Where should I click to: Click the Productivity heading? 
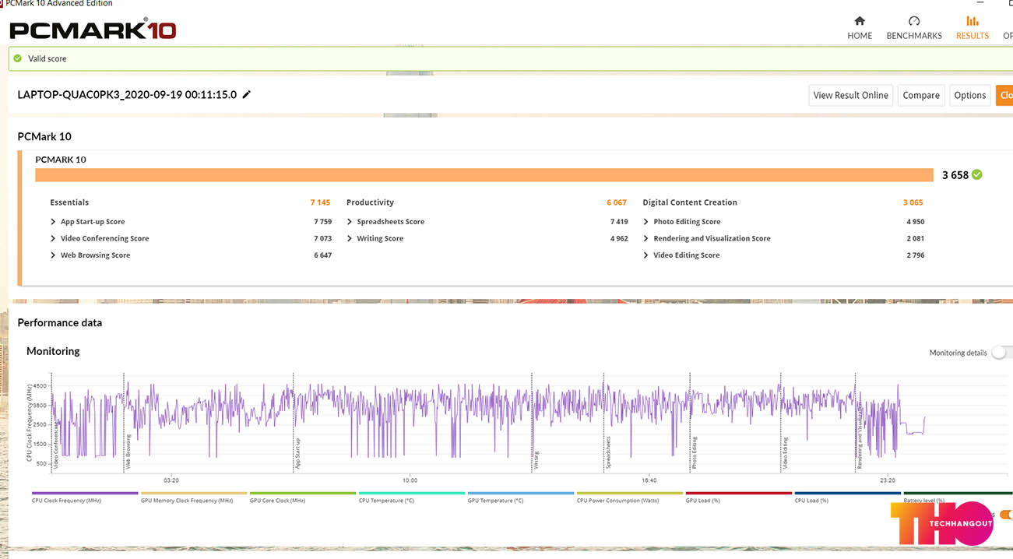[371, 202]
